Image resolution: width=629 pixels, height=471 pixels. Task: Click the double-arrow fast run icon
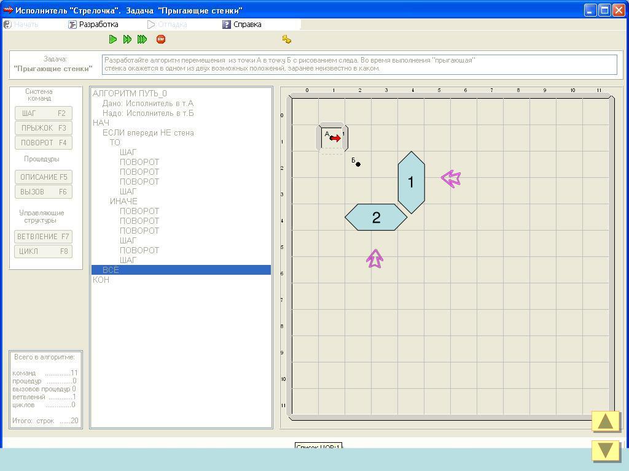pyautogui.click(x=127, y=39)
